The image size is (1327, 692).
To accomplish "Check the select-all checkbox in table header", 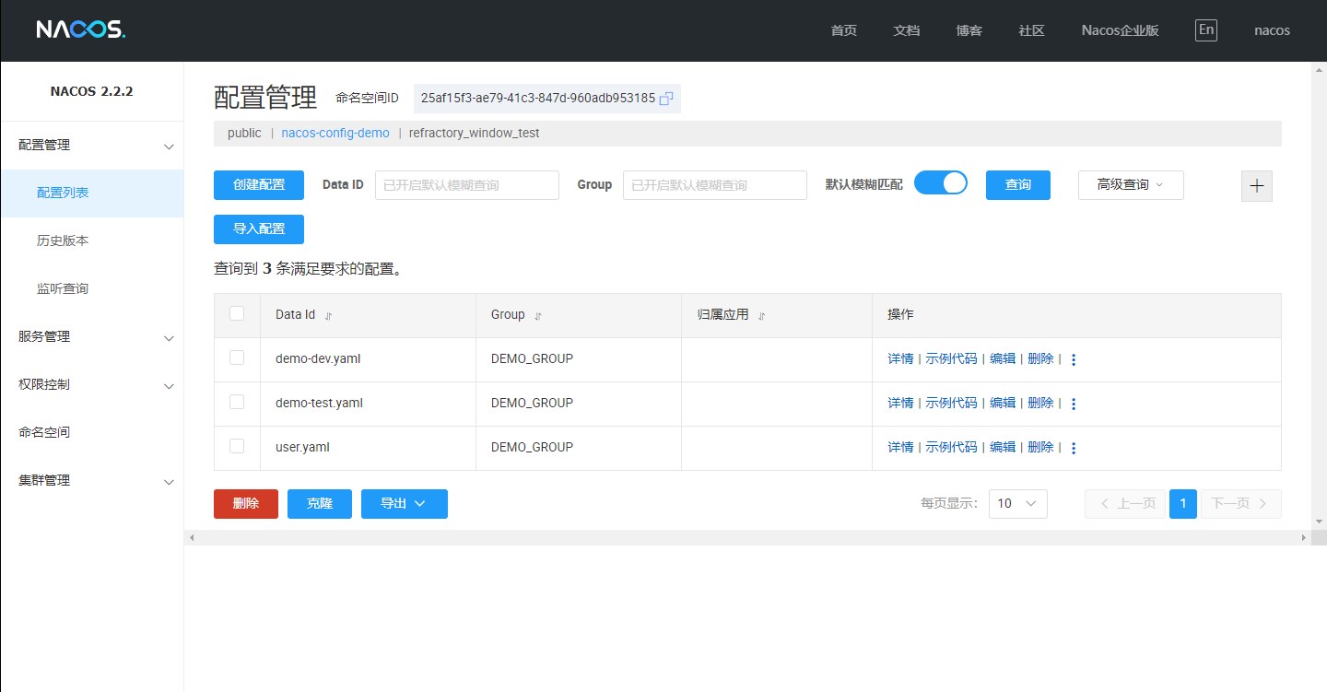I will 237,313.
